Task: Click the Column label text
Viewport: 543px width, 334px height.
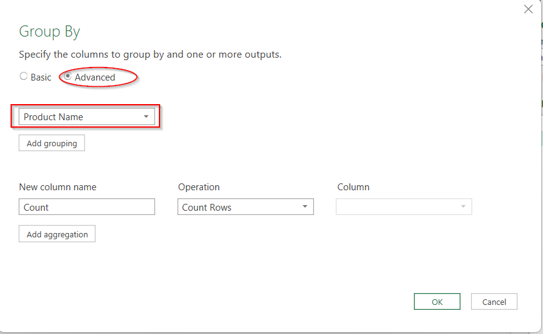Action: (x=353, y=187)
